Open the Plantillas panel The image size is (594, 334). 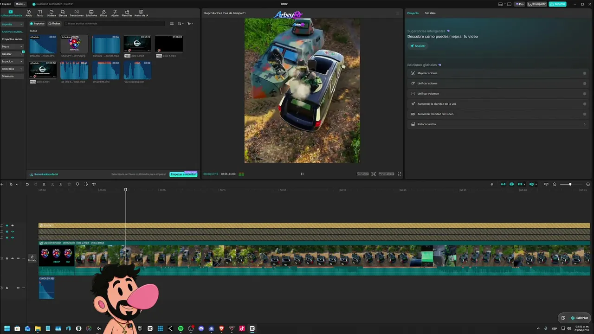[127, 13]
